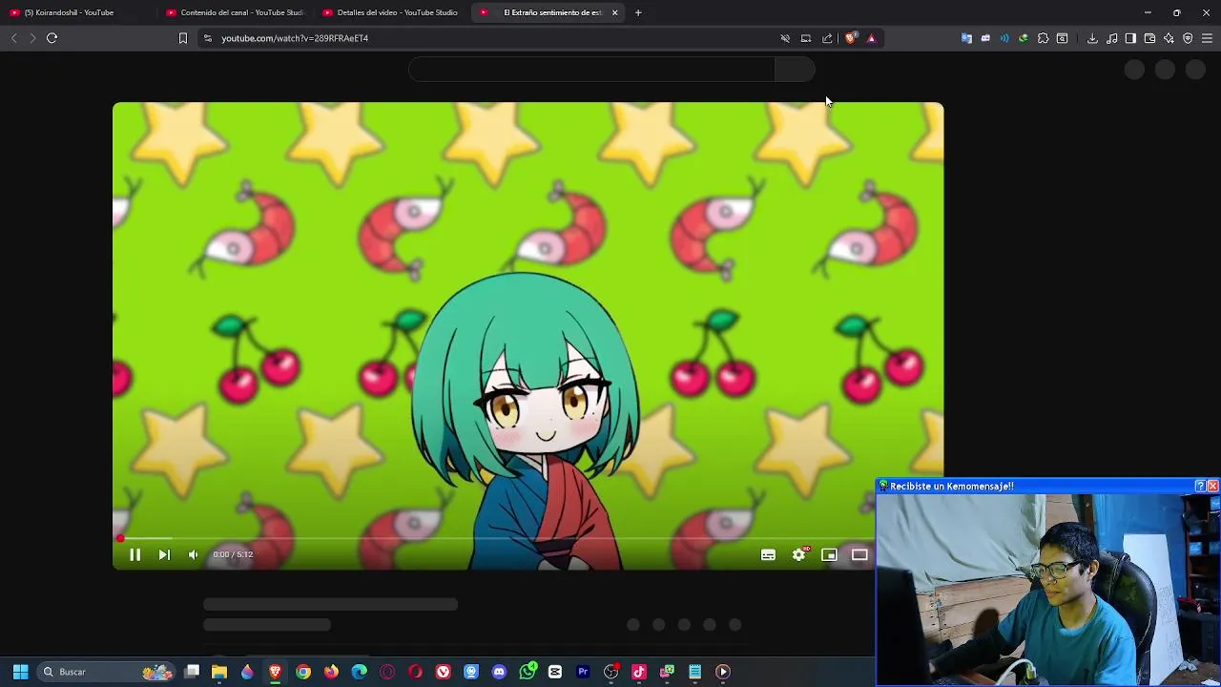The height and width of the screenshot is (687, 1221).
Task: Close the El Extraño sentimiento tab
Action: tap(615, 12)
